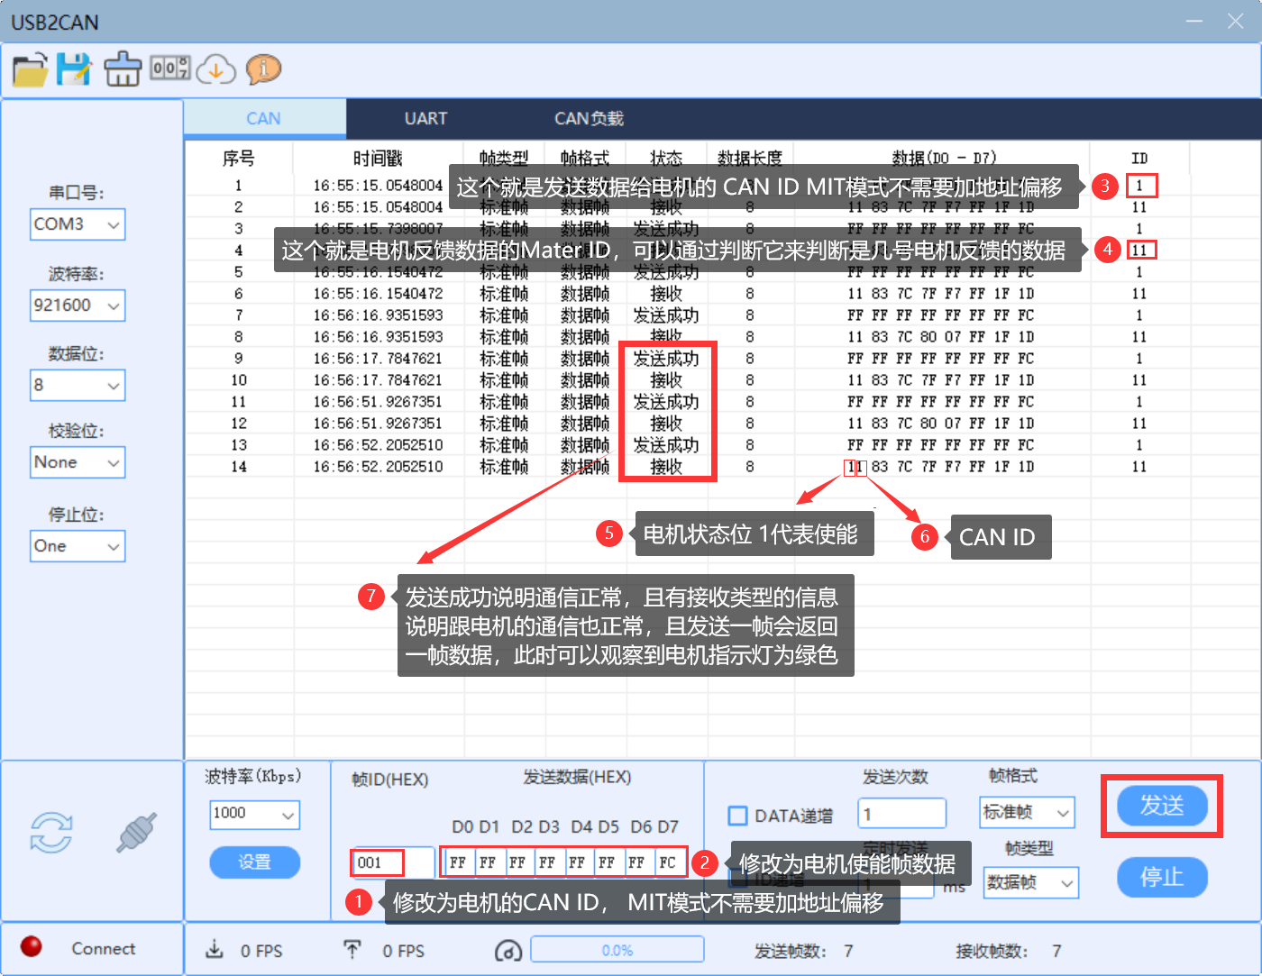This screenshot has height=976, width=1262.
Task: Click the refresh serial ports icon
Action: [x=51, y=832]
